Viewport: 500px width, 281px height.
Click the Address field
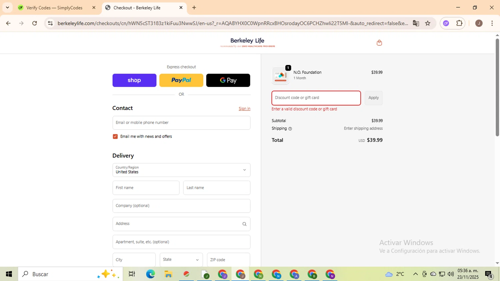(x=181, y=224)
